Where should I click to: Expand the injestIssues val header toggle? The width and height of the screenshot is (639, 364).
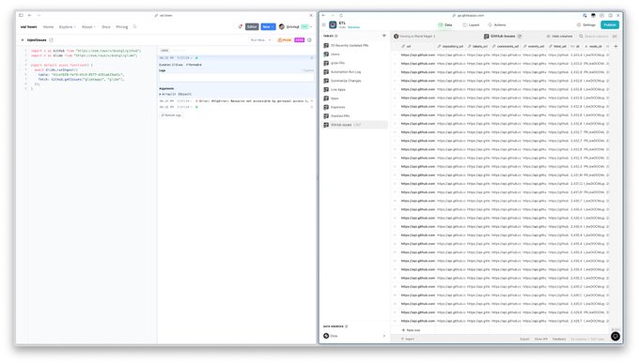pyautogui.click(x=23, y=39)
